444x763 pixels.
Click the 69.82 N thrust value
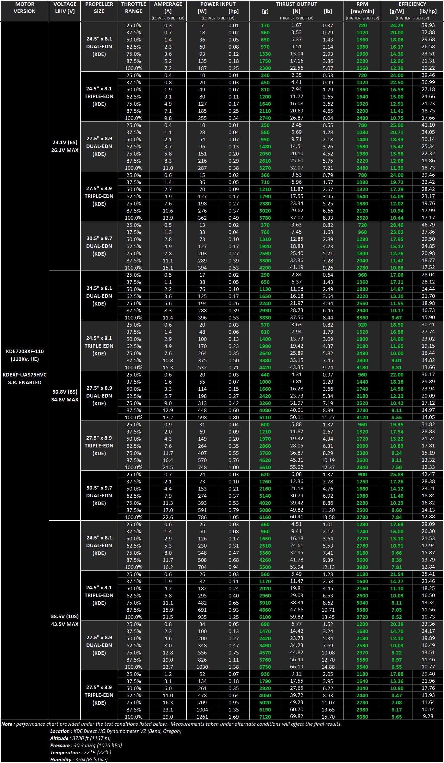pos(297,716)
